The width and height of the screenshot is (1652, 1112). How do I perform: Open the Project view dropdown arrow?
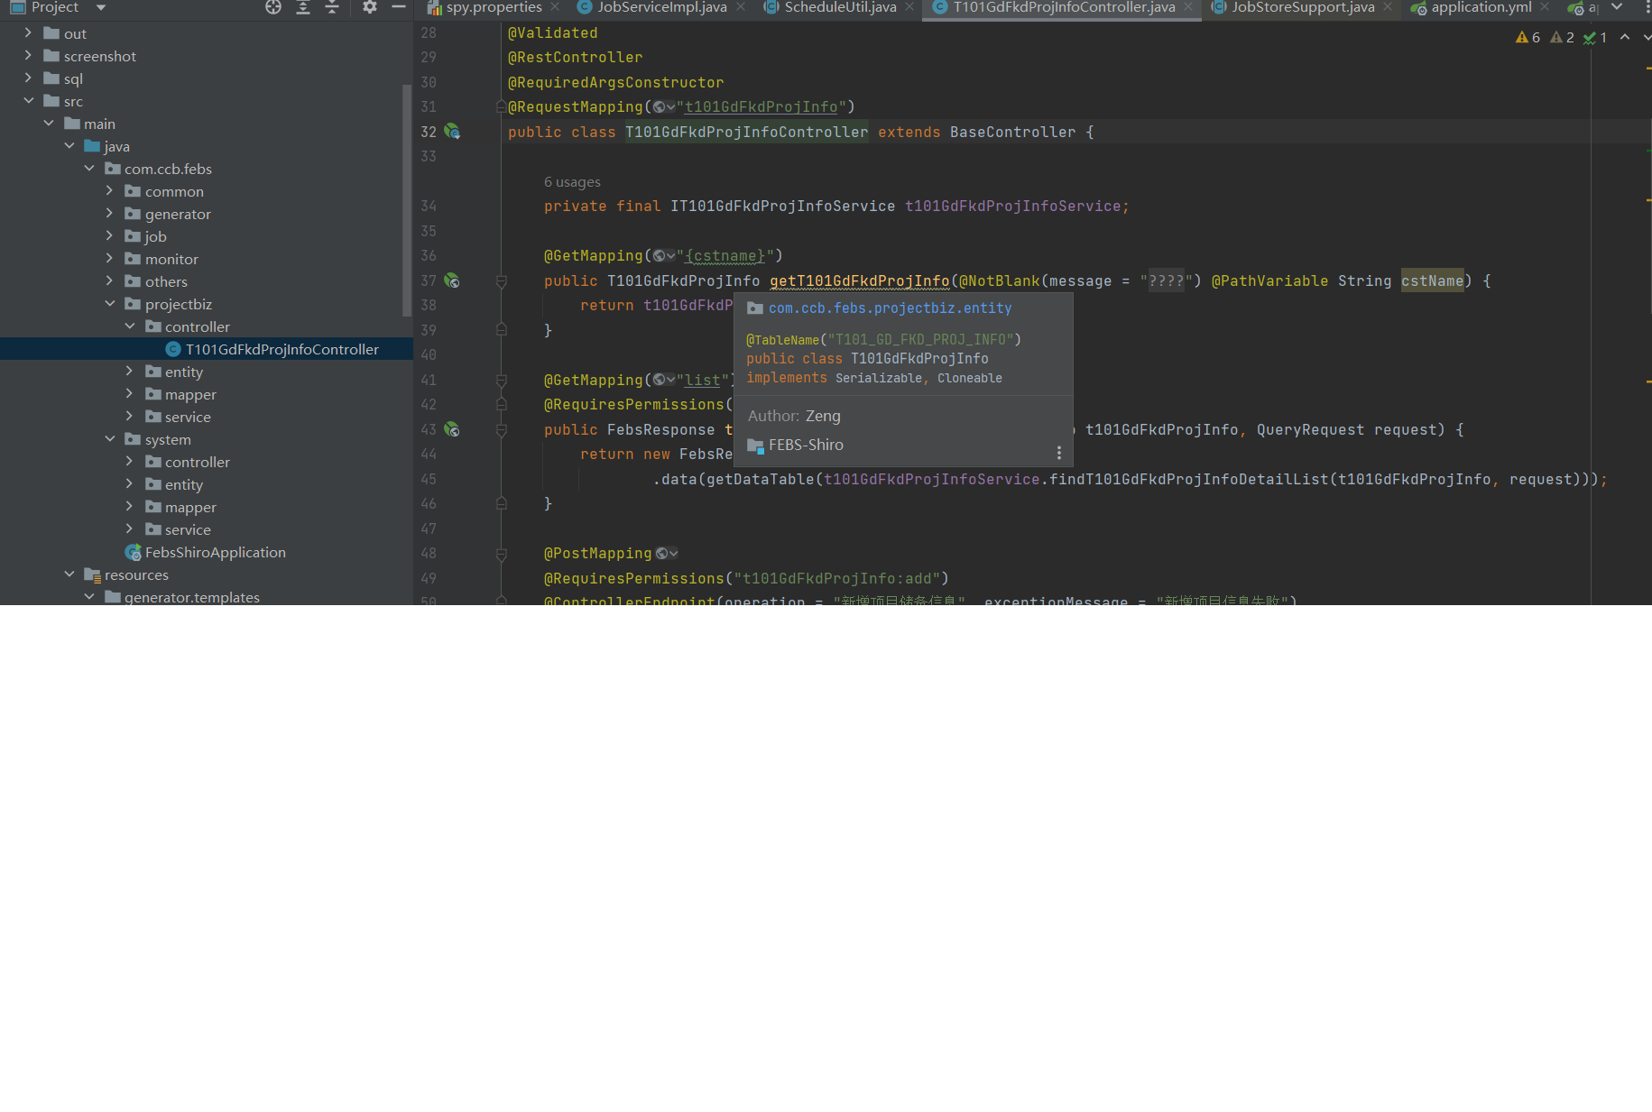[x=101, y=7]
